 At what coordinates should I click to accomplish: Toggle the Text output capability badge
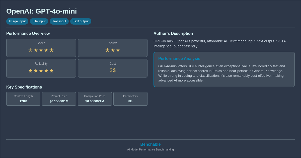point(81,21)
